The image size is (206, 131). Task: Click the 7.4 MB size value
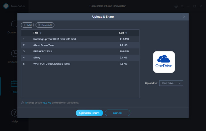click(x=124, y=45)
